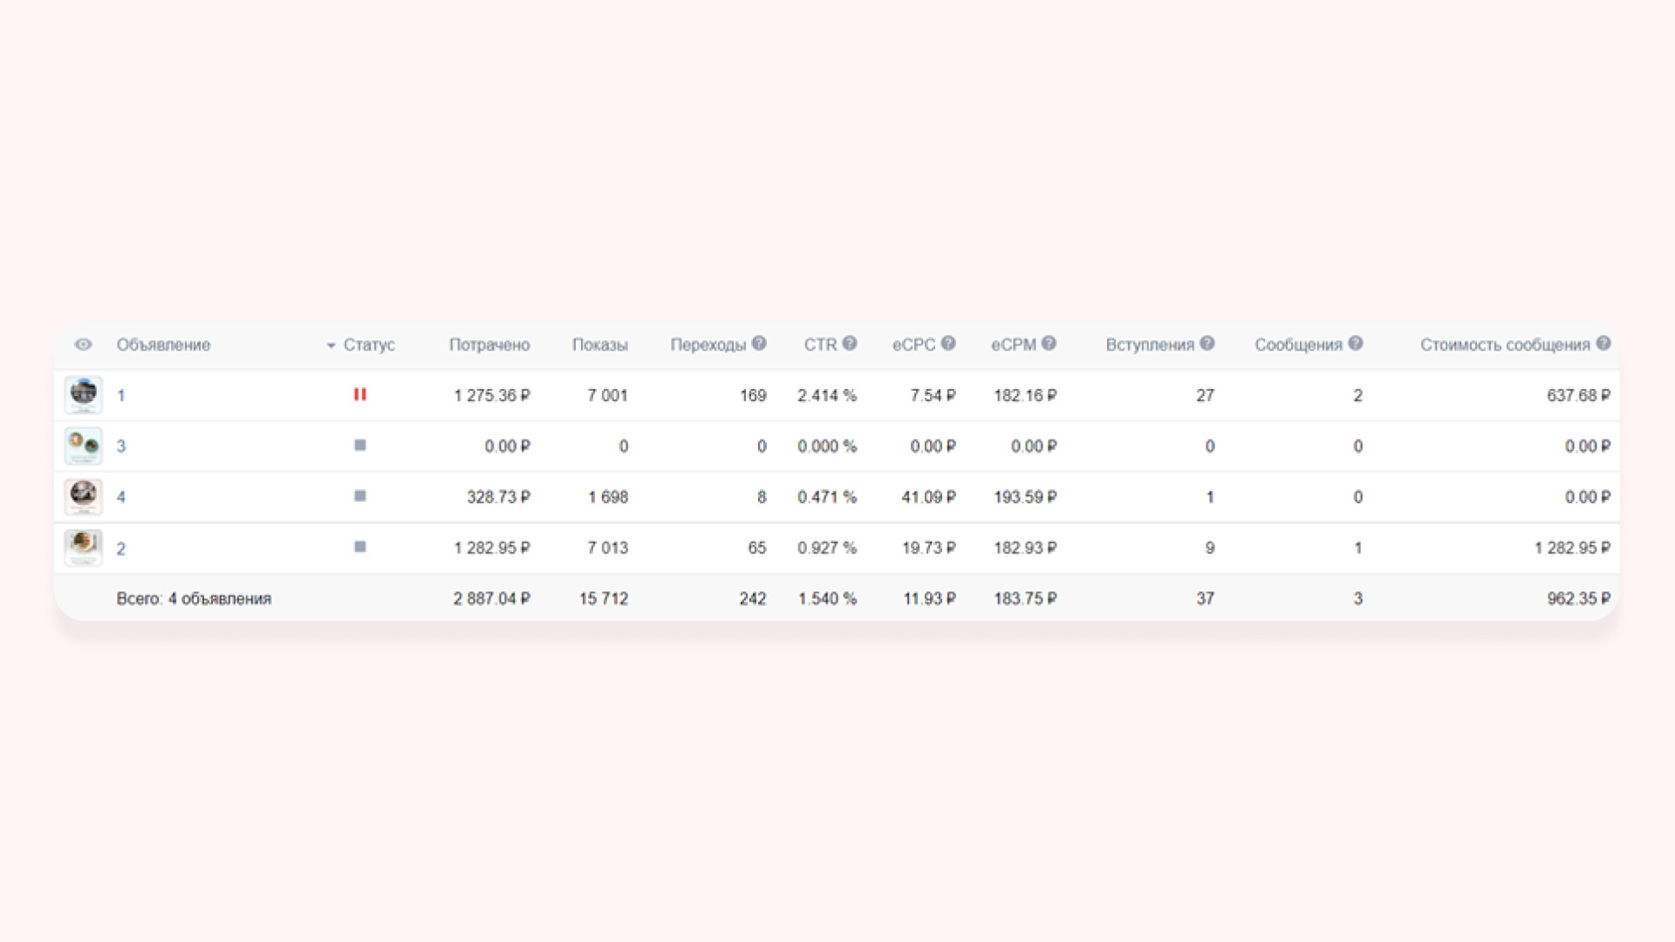Click the red pause status of ad 1

pyautogui.click(x=359, y=394)
